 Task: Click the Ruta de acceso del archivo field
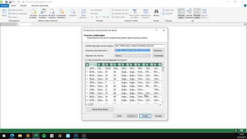pyautogui.click(x=132, y=51)
